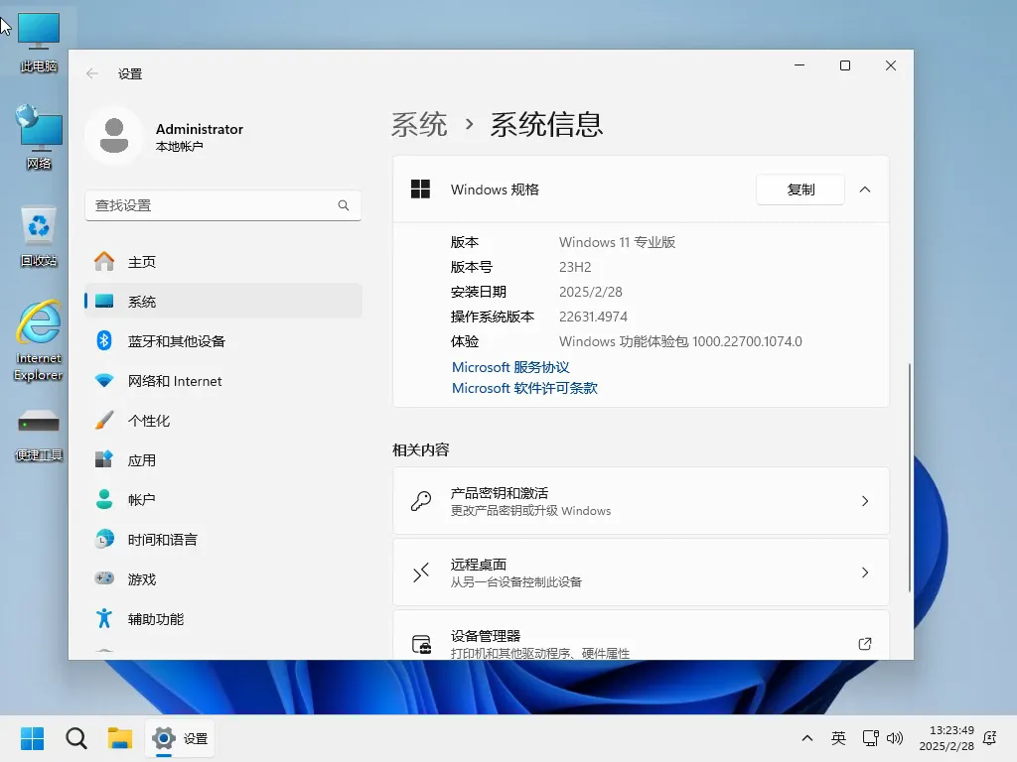The height and width of the screenshot is (762, 1017).
Task: Click 系统 in the breadcrumb header
Action: [419, 123]
